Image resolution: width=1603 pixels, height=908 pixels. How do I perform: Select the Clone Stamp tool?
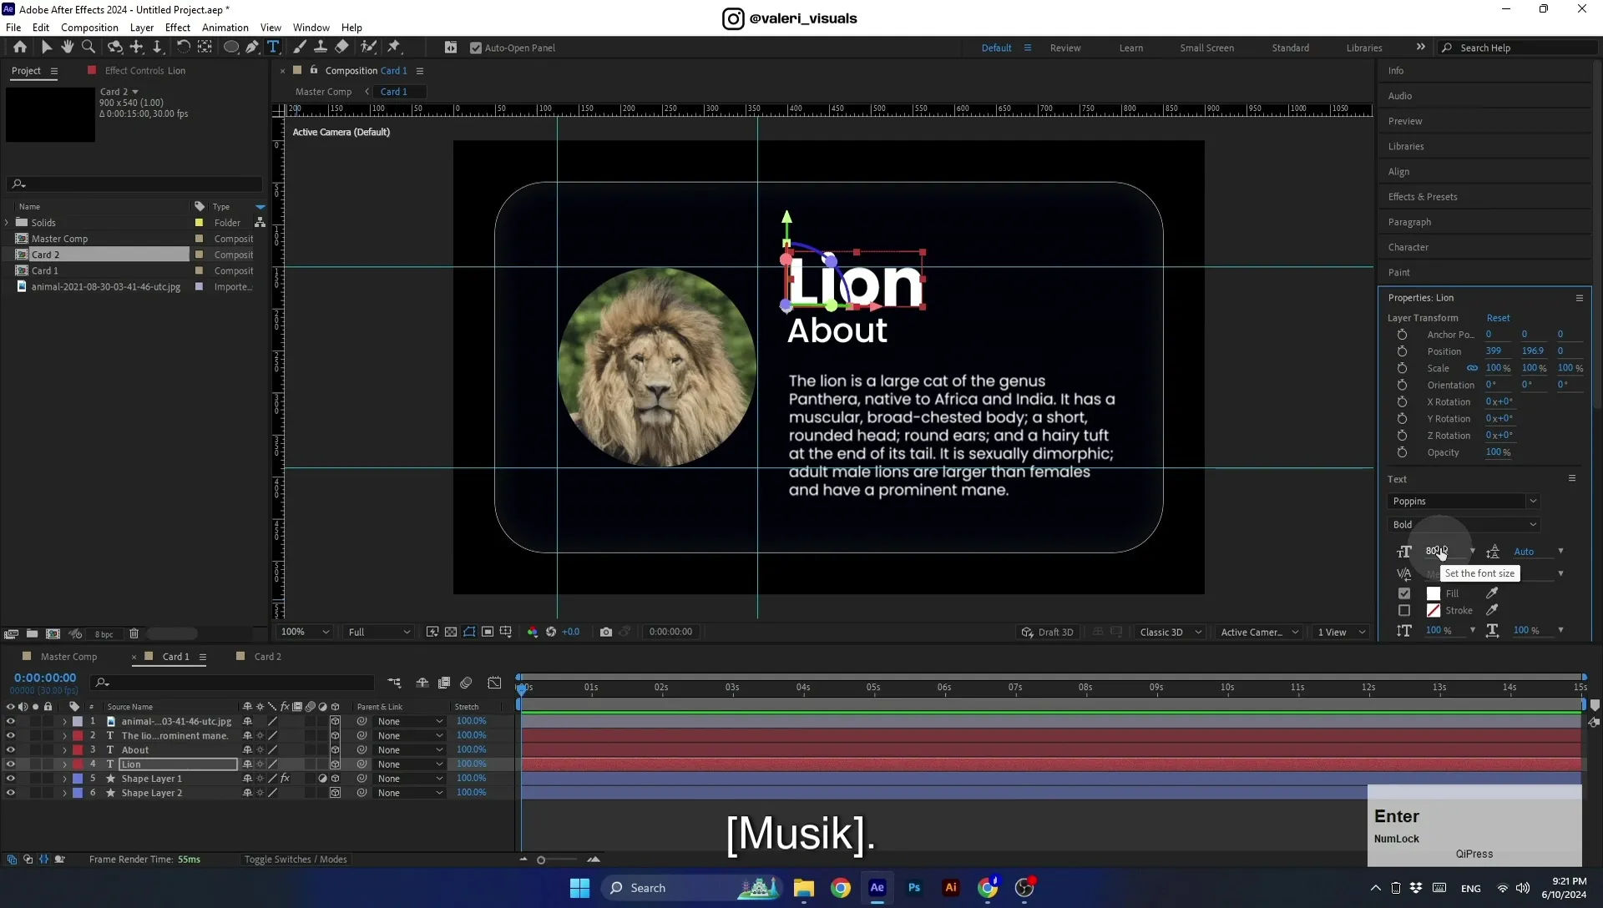[x=321, y=48]
